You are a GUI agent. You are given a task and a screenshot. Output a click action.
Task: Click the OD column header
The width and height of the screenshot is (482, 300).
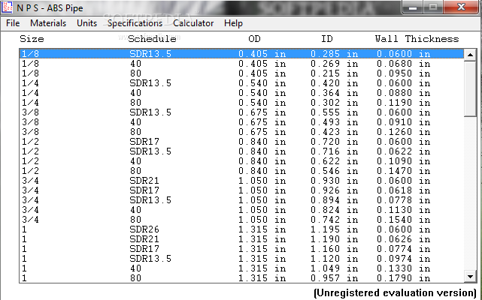(254, 39)
